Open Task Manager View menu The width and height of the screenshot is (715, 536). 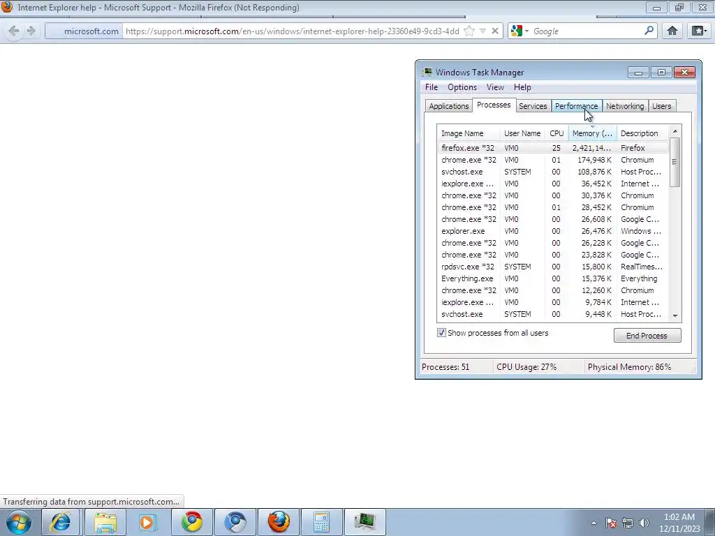(495, 87)
